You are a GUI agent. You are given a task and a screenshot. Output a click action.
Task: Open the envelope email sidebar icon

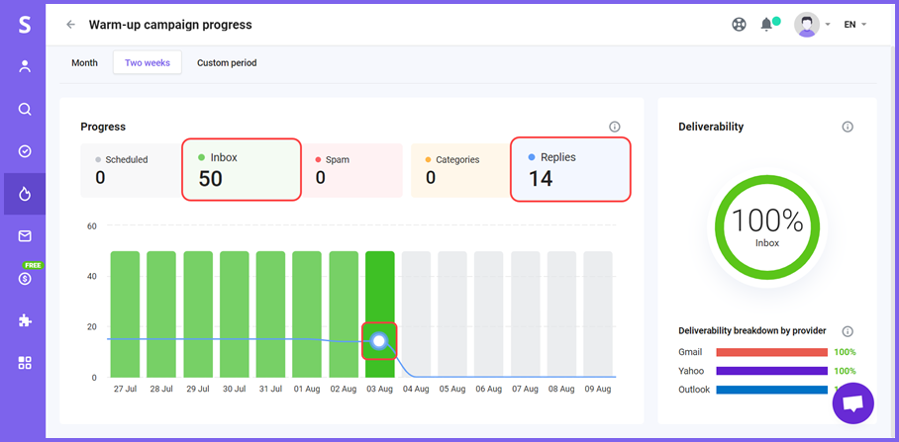pyautogui.click(x=24, y=236)
